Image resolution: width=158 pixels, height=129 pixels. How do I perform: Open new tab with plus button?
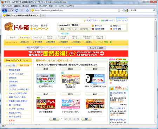pos(43,15)
